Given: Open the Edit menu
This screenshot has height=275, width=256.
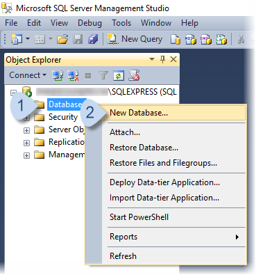Looking at the screenshot, I should click(x=34, y=23).
